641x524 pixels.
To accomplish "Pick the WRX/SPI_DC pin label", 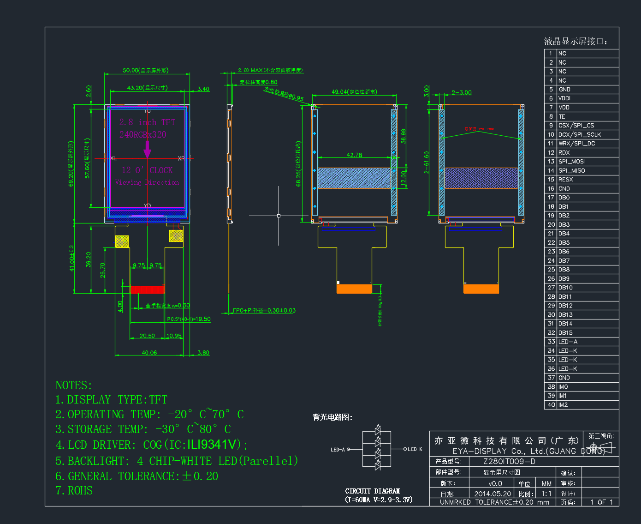I will click(x=577, y=144).
